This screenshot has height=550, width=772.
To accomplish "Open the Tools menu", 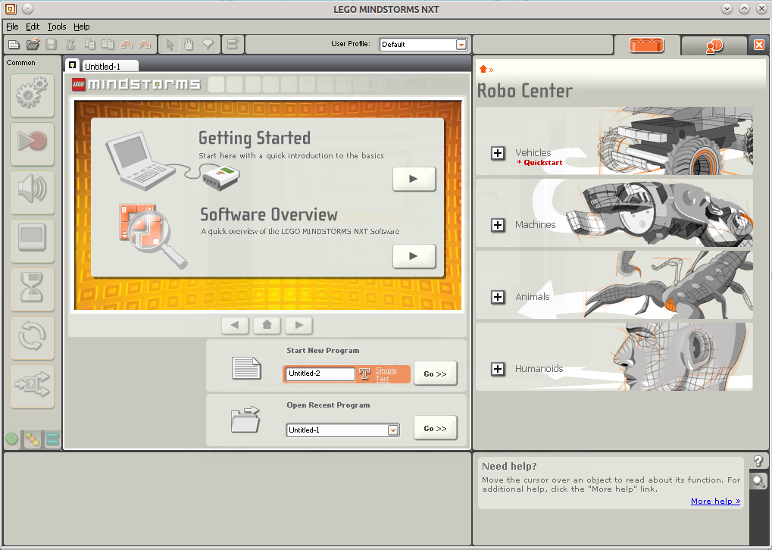I will pos(57,27).
